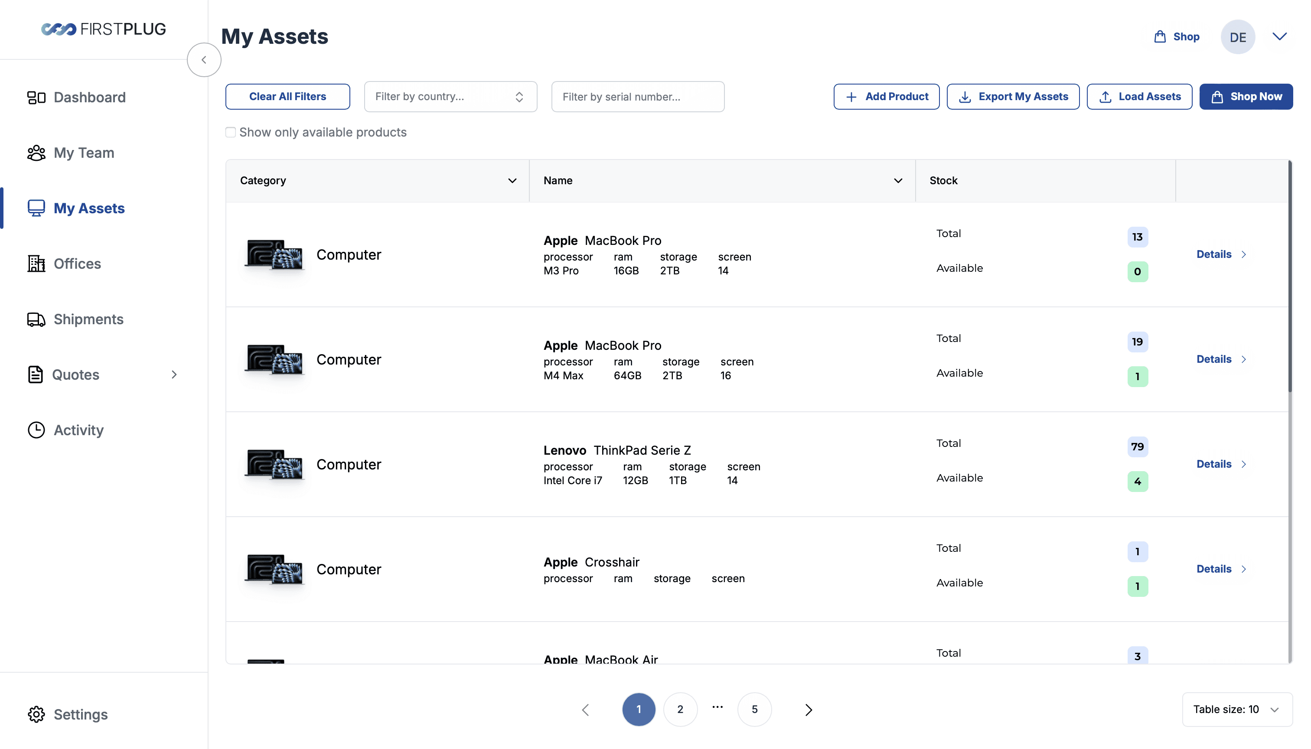
Task: Select My Assets in the sidebar
Action: pyautogui.click(x=76, y=208)
